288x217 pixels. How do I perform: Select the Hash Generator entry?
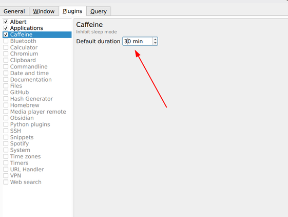tap(32, 99)
